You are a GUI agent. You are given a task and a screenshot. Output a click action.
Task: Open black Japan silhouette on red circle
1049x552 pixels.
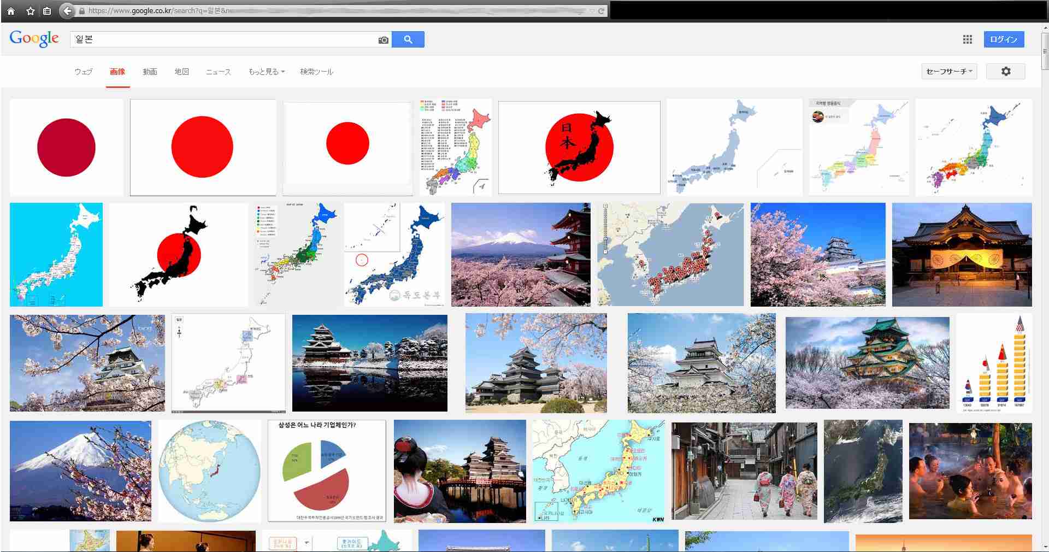[178, 255]
